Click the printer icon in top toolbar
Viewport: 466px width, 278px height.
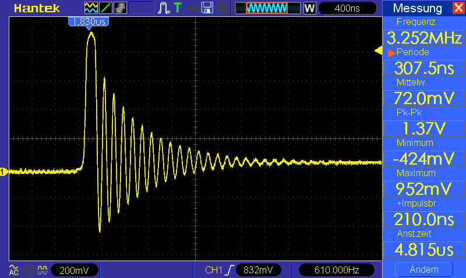tap(223, 8)
